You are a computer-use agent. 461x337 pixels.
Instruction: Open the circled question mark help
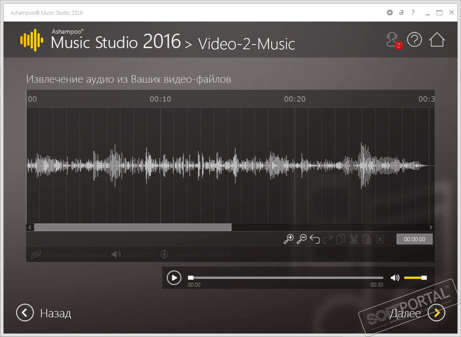pos(414,40)
